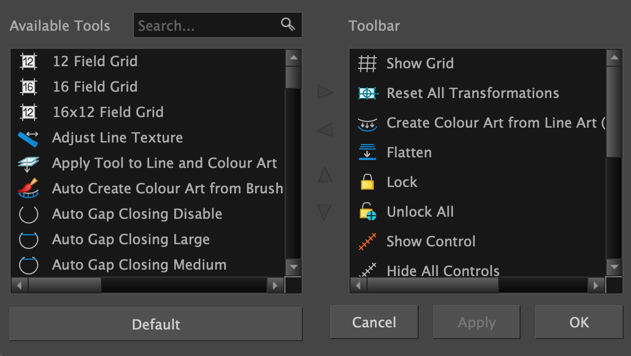Click the Lock padlock icon
This screenshot has width=631, height=356.
pos(367,182)
